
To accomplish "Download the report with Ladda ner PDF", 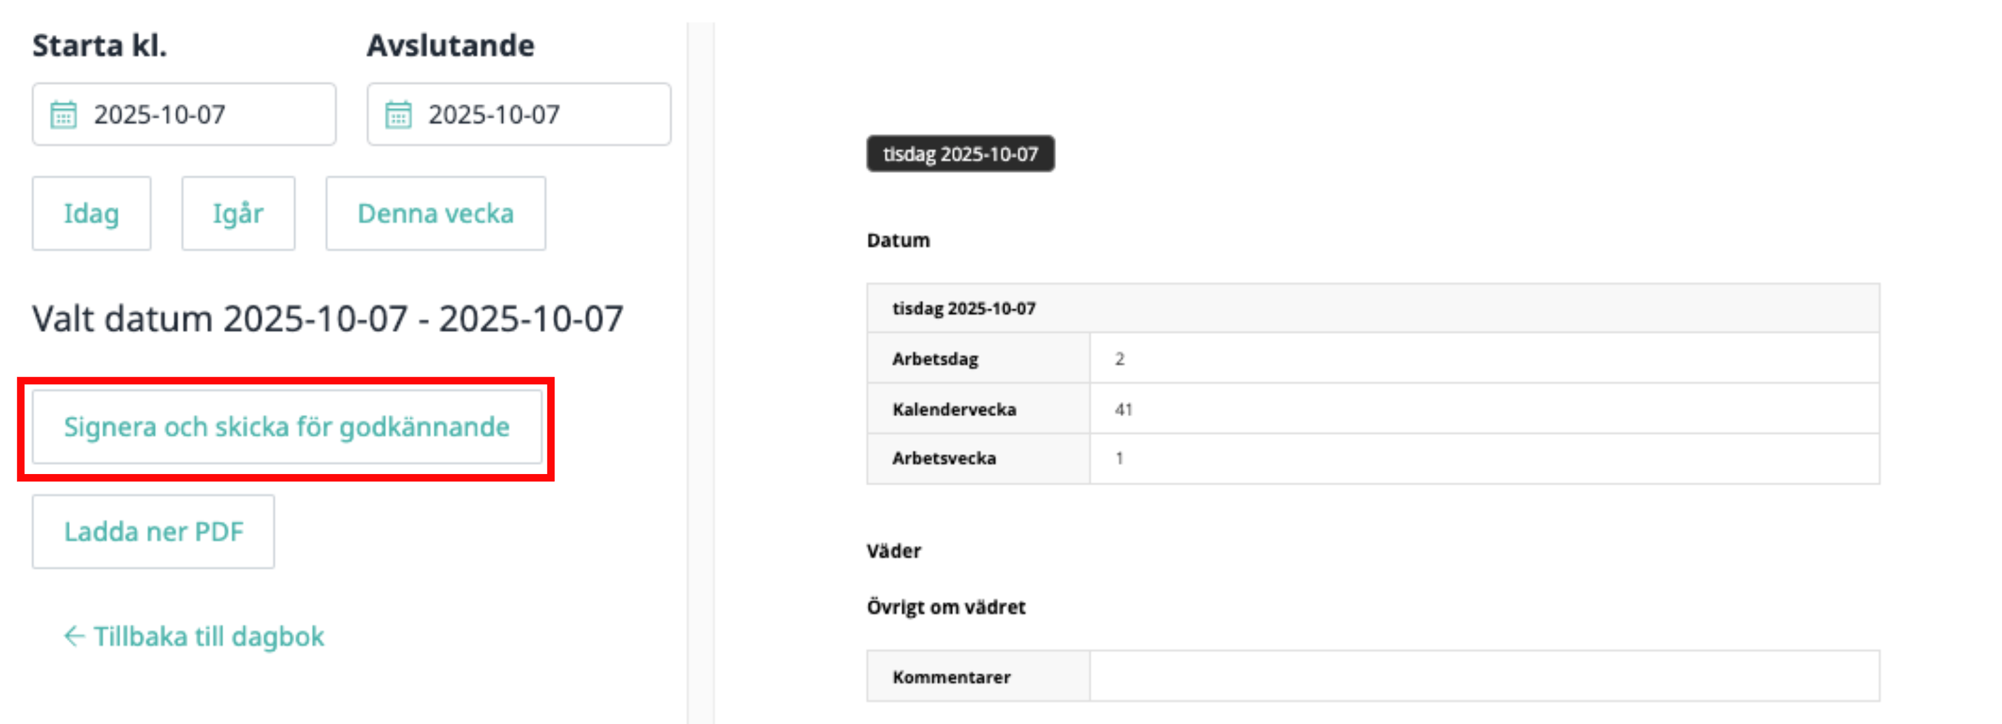I will click(x=153, y=531).
